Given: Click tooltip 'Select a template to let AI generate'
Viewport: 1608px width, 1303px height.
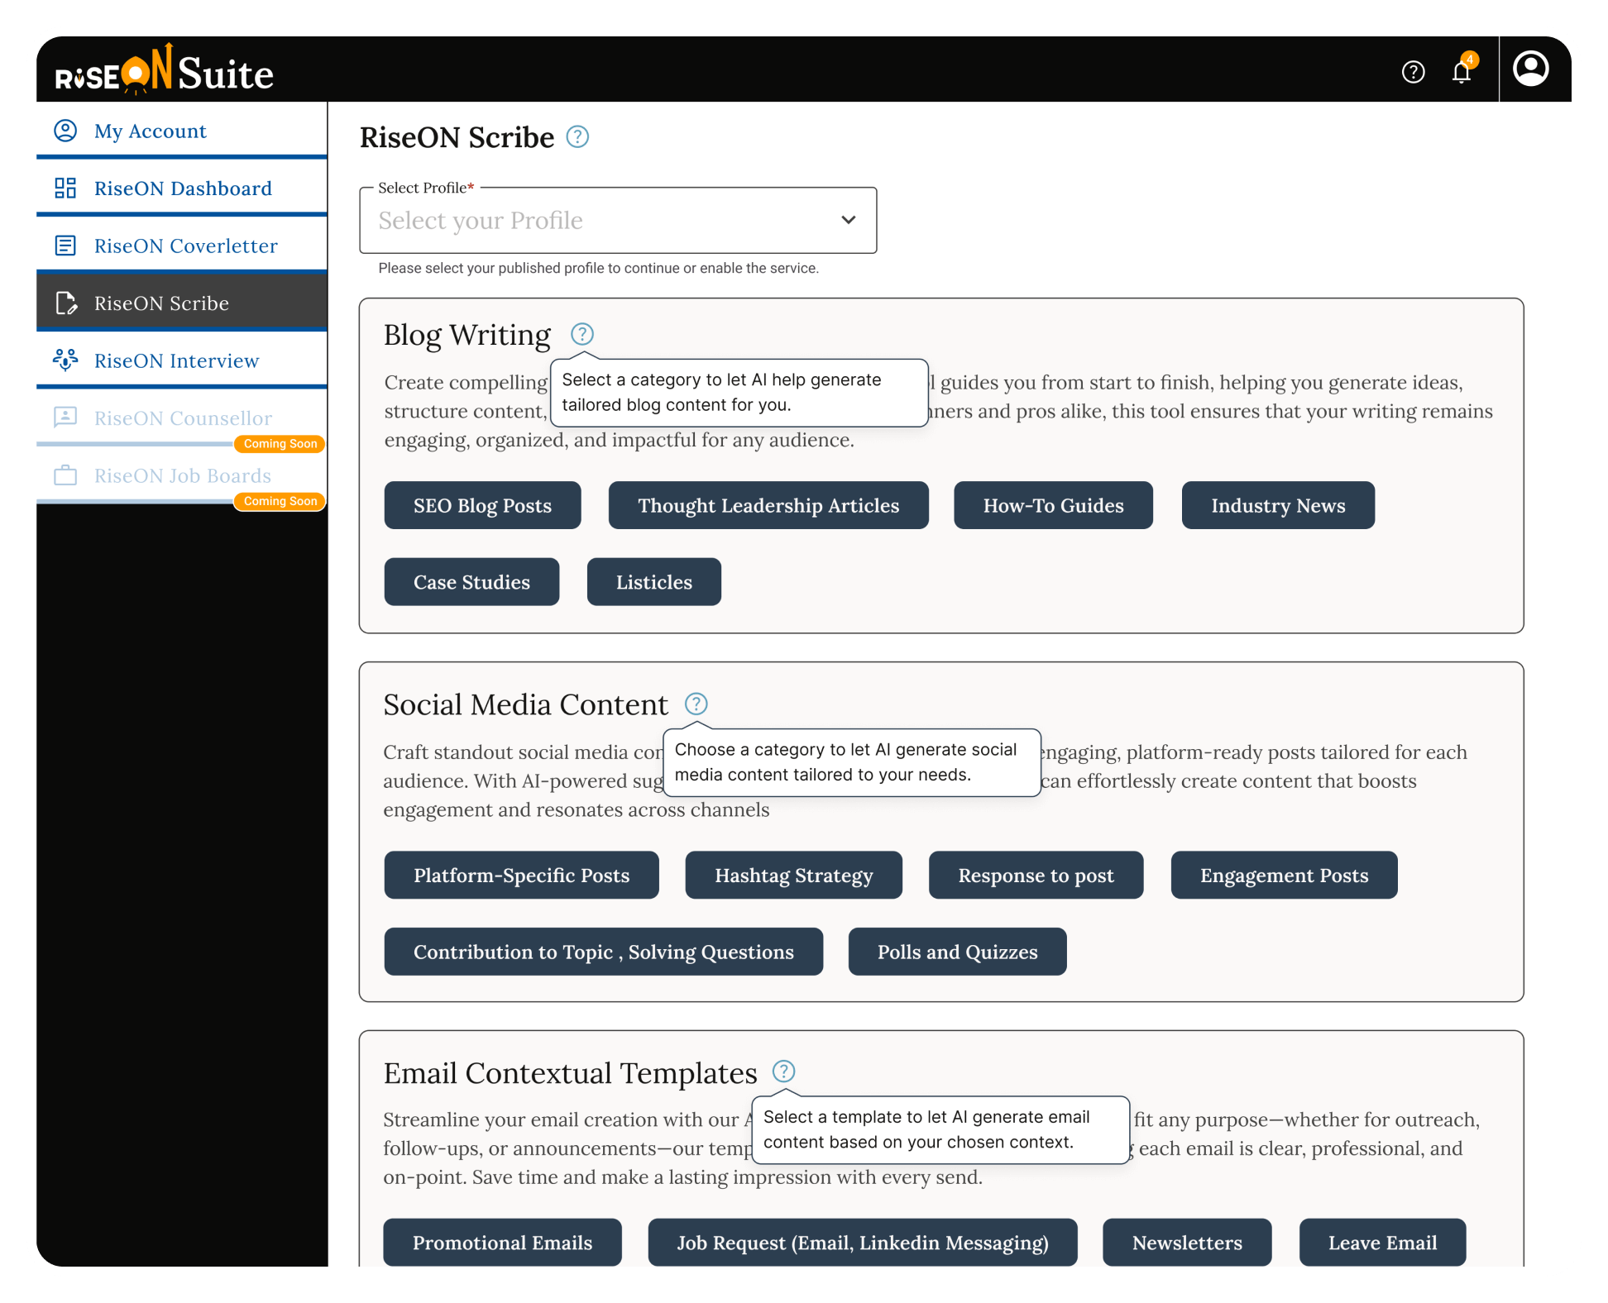Looking at the screenshot, I should [940, 1129].
